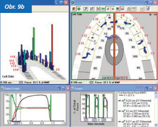
Task: Click the green globe toolbar icon
Action: click(79, 9)
